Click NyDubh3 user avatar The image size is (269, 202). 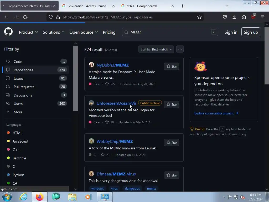point(91,65)
